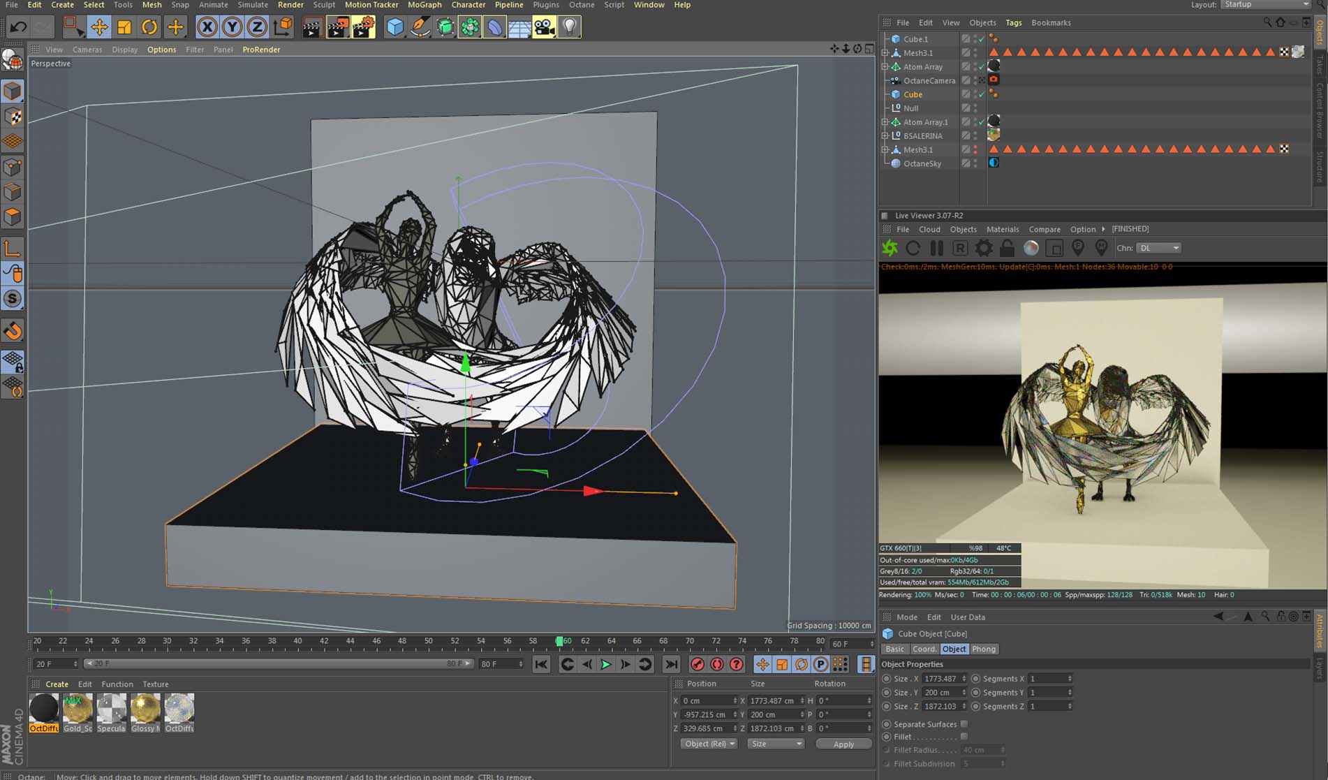Pause rendering in Live Viewer
The width and height of the screenshot is (1328, 780).
tap(937, 248)
